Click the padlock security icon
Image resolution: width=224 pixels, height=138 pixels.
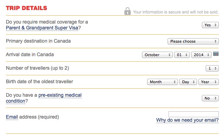[x=127, y=11]
